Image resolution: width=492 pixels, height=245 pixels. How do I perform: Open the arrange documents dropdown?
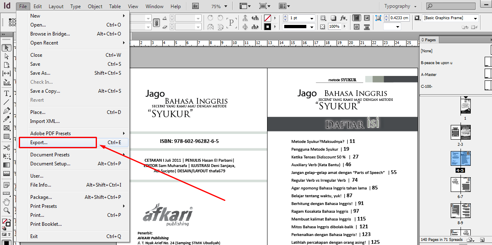[x=284, y=6]
